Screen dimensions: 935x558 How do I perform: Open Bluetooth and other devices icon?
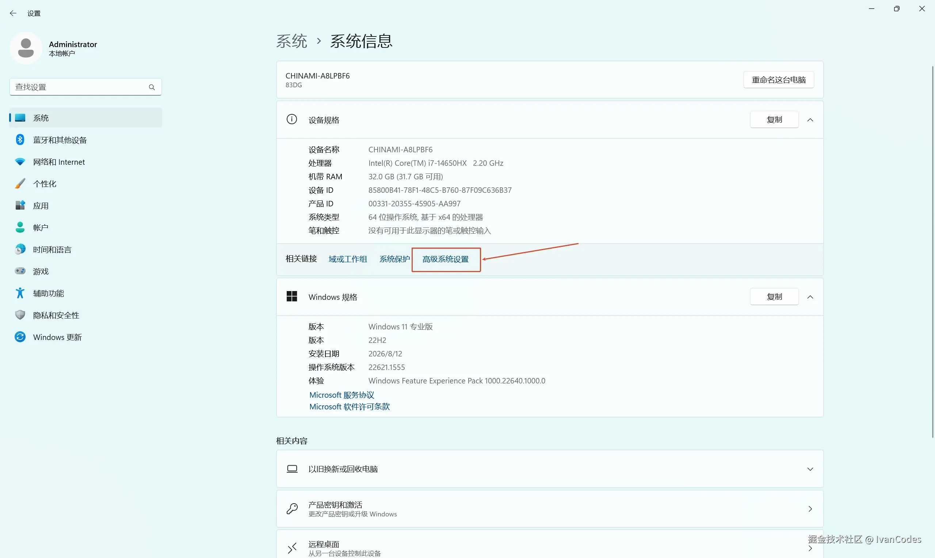point(20,140)
